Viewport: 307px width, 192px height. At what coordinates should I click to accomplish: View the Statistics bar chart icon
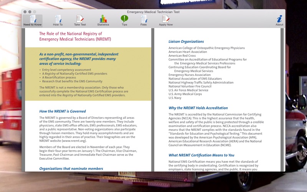(103, 20)
